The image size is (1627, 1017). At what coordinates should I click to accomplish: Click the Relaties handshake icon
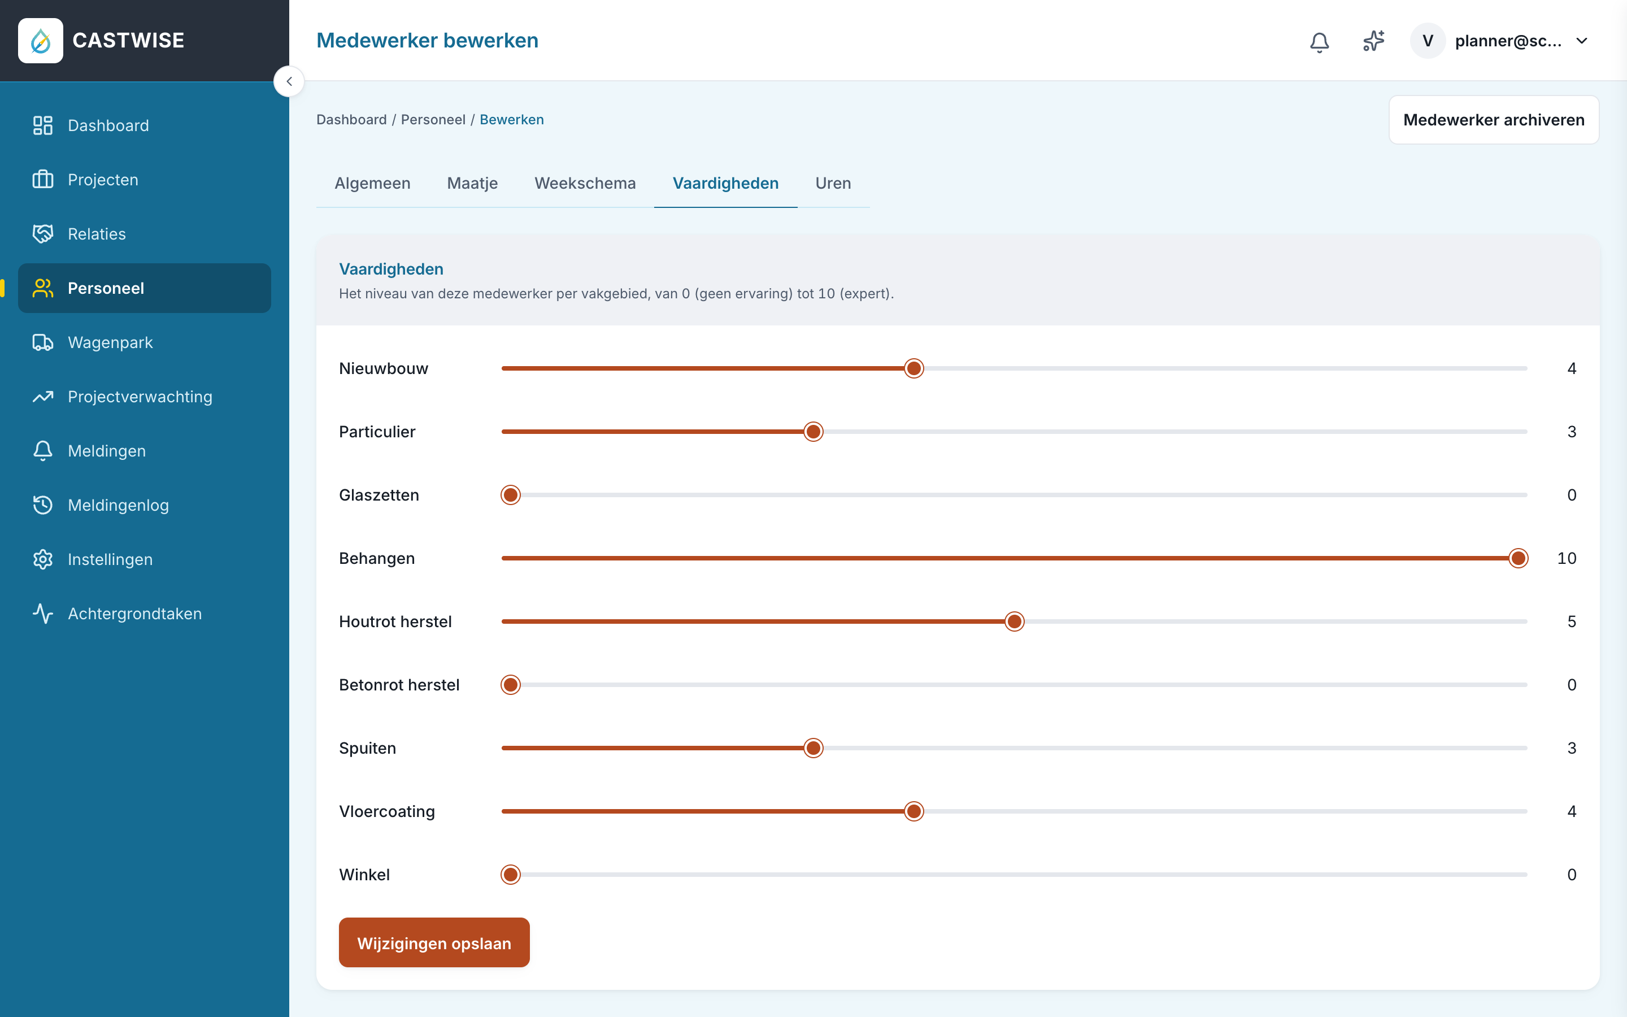tap(43, 234)
